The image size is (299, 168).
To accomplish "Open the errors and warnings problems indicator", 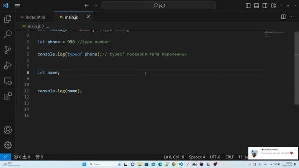I will pos(22,157).
